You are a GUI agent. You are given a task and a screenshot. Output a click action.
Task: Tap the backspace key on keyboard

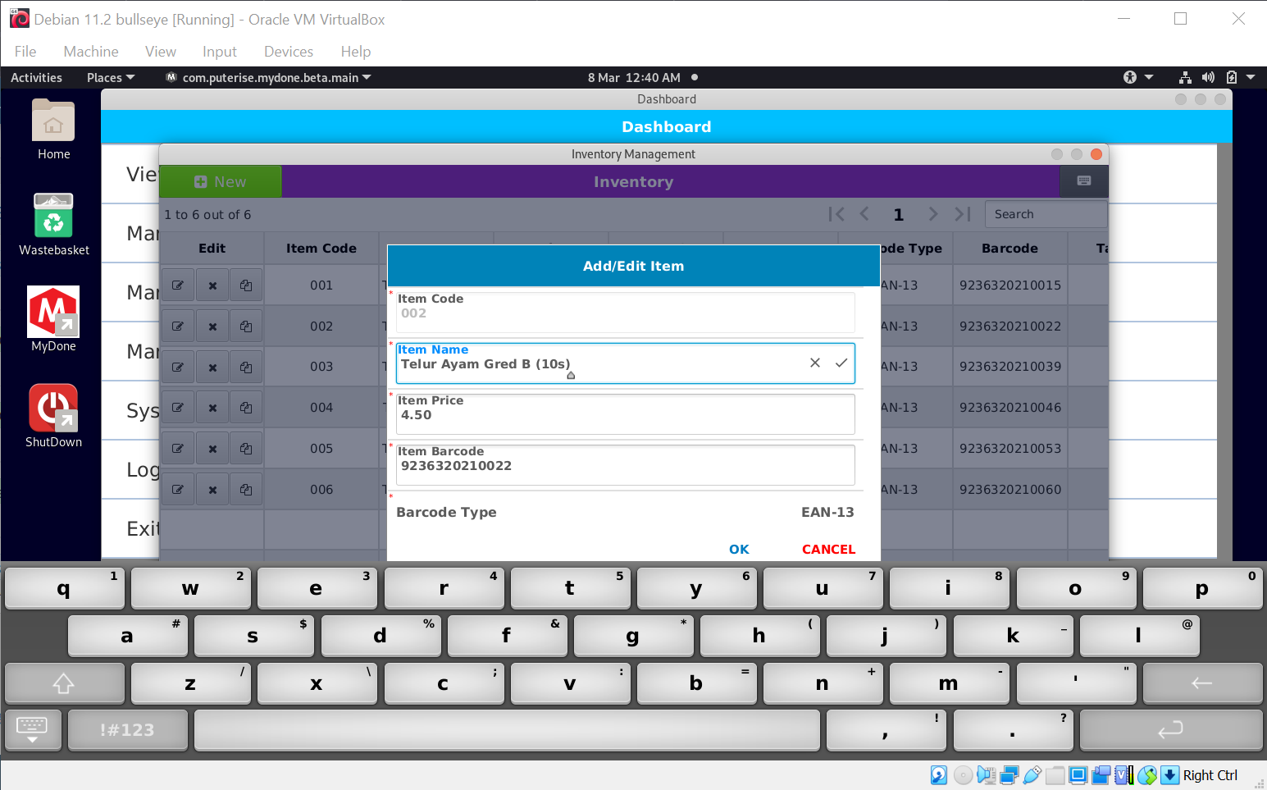point(1202,683)
